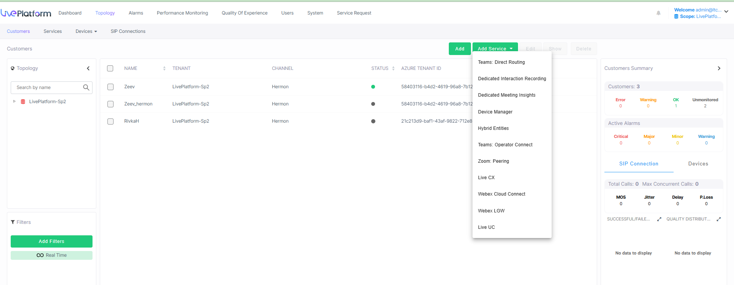Choose Zoom: Peering service
Image resolution: width=734 pixels, height=285 pixels.
493,161
